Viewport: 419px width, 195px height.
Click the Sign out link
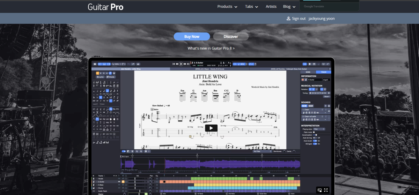click(x=299, y=18)
